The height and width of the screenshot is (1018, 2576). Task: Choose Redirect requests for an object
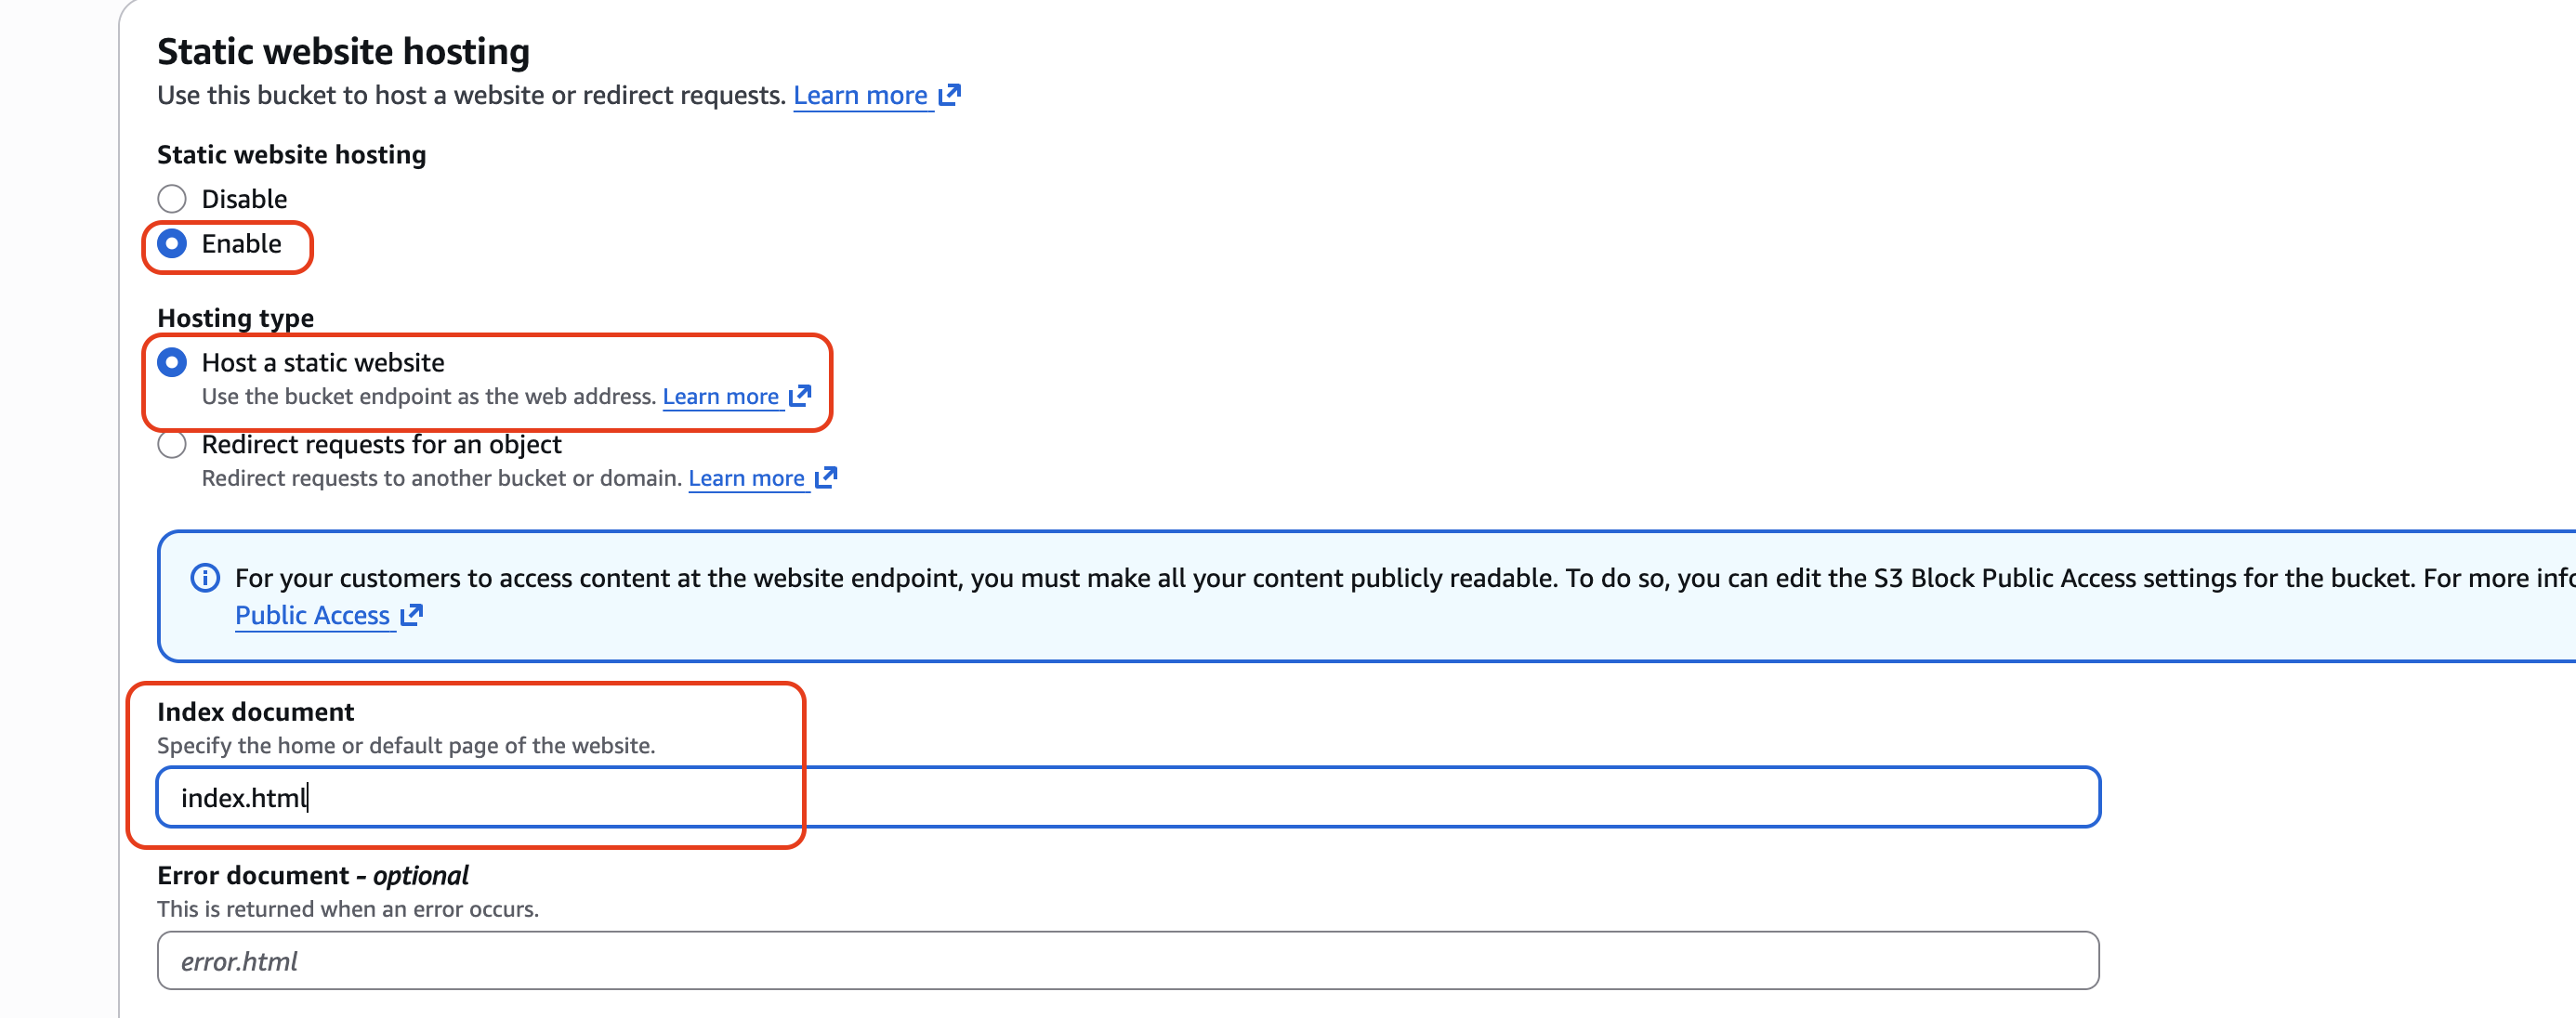click(x=172, y=445)
